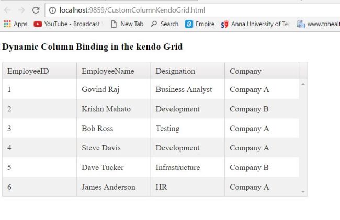
Task: Open the Search bookmark
Action: [165, 24]
